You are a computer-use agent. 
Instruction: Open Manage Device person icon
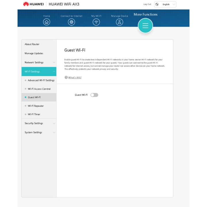120,22
